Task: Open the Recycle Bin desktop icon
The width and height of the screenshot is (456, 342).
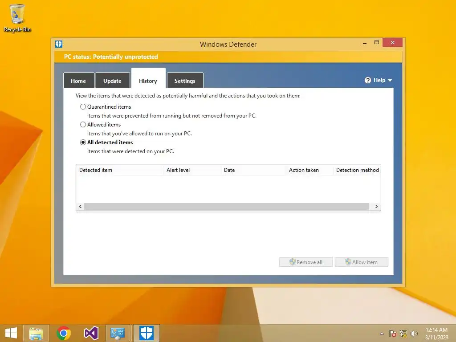Action: (17, 18)
